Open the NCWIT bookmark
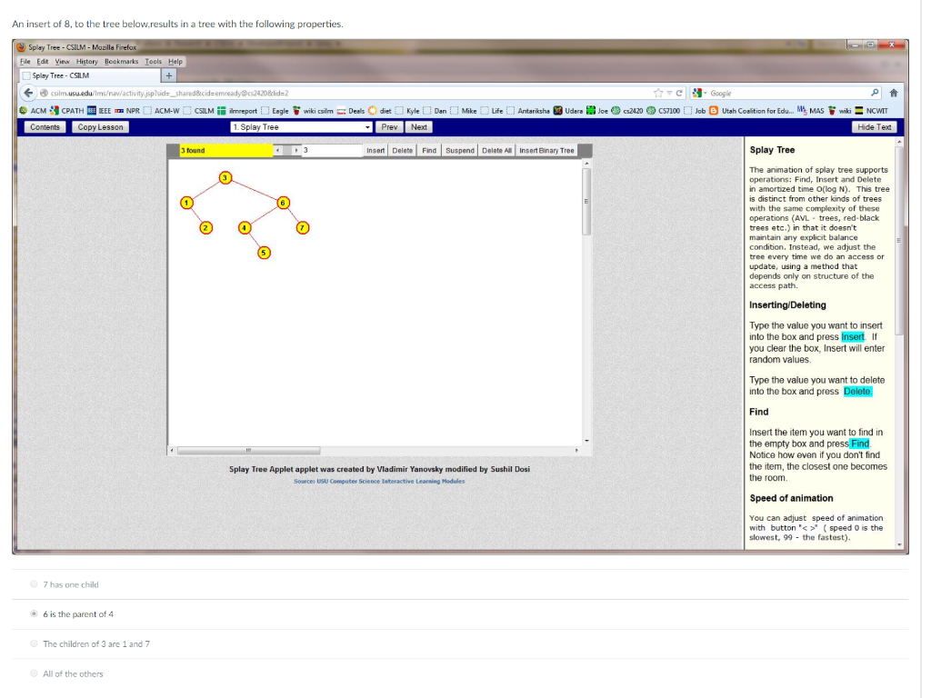Viewport: 931px width, 698px height. [x=871, y=110]
